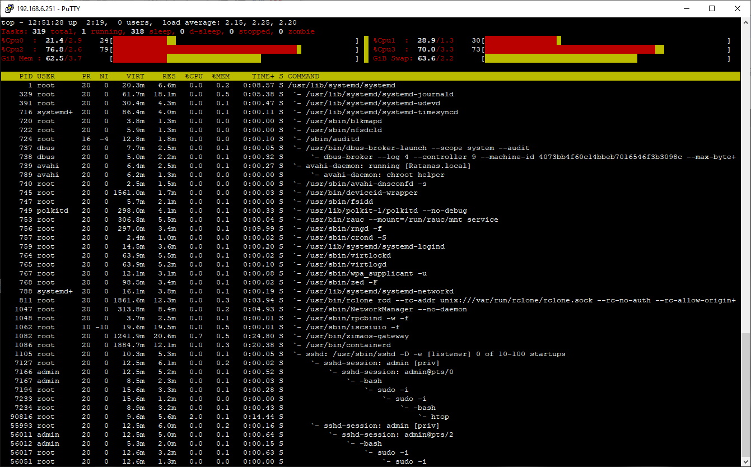Select the NetworkManager --no-daemon row
751x467 pixels.
[x=370, y=309]
